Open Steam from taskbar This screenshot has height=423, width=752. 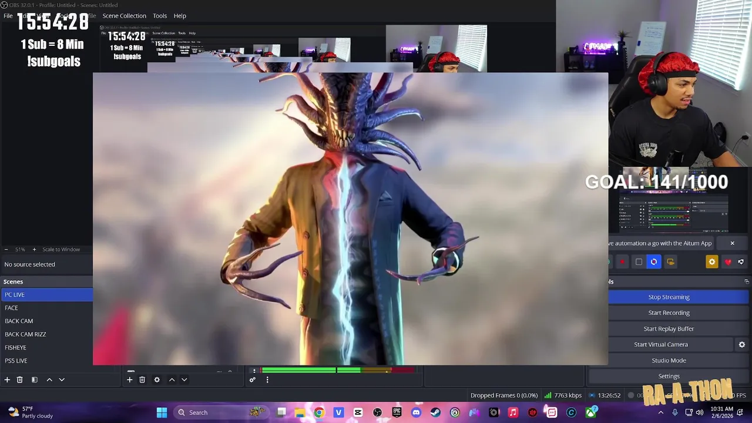coord(435,412)
